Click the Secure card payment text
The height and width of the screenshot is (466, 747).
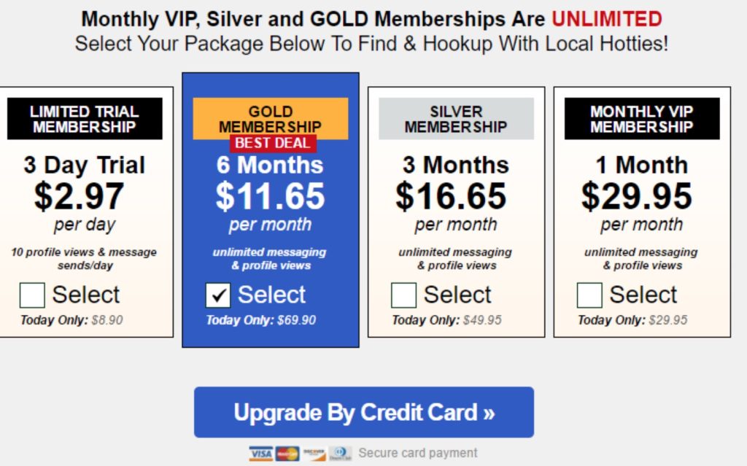[x=418, y=453]
